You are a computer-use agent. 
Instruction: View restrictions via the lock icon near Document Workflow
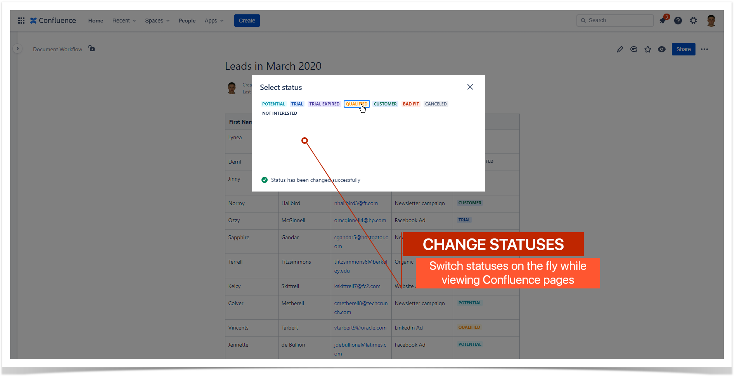[92, 49]
